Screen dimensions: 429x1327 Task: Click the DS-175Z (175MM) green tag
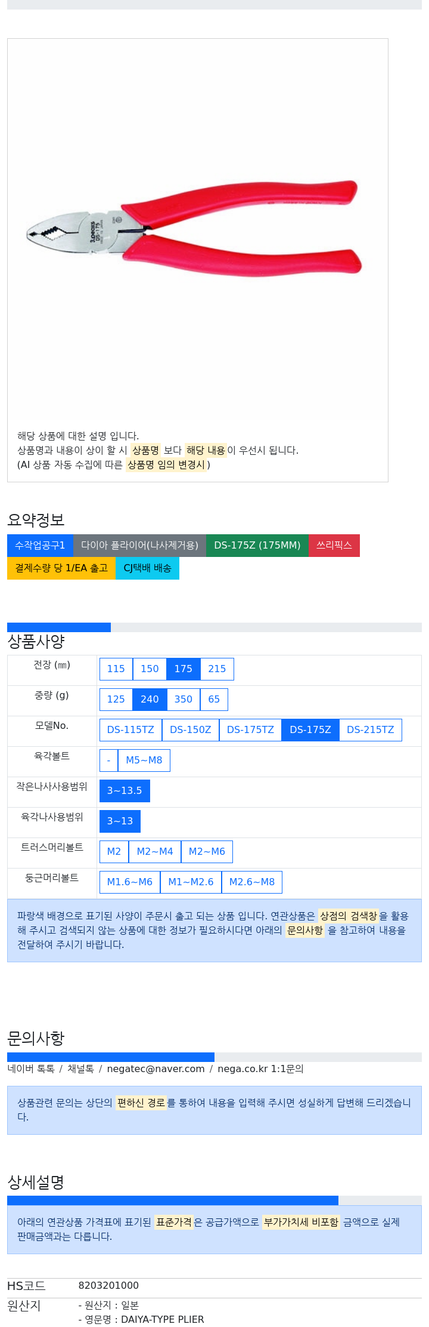[257, 546]
